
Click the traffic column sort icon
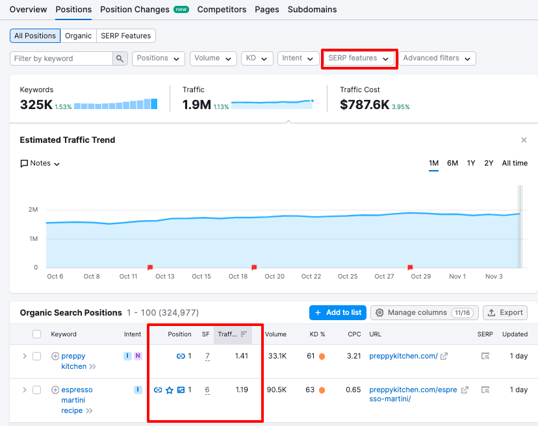[244, 334]
